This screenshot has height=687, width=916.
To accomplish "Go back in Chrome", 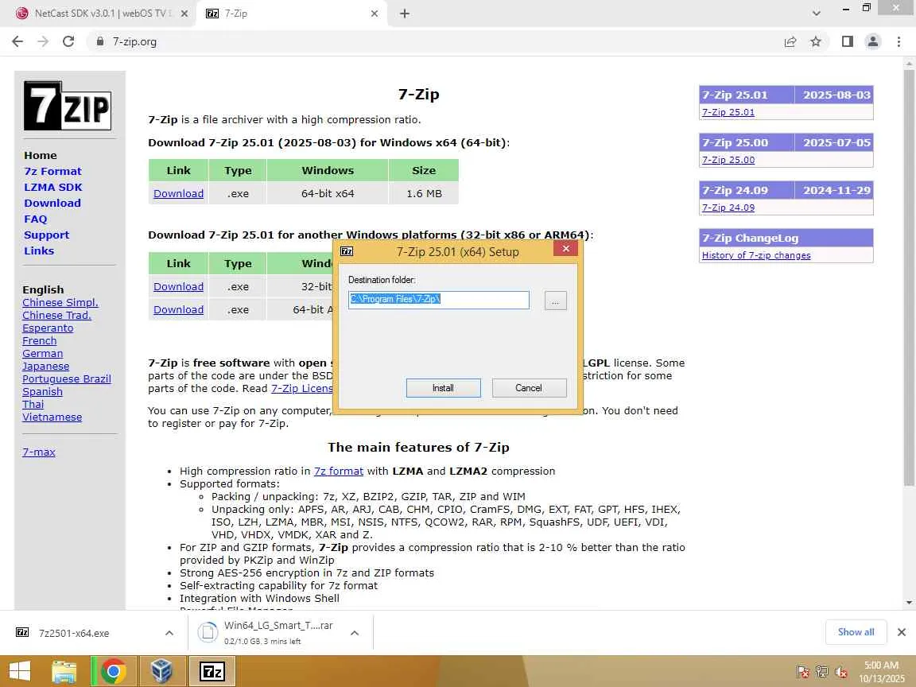I will [x=17, y=41].
